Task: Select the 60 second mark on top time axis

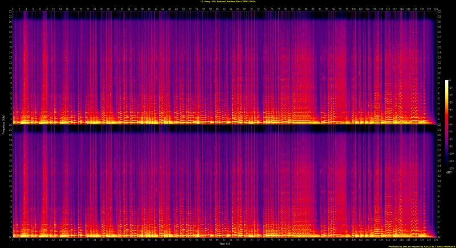Action: coord(218,9)
